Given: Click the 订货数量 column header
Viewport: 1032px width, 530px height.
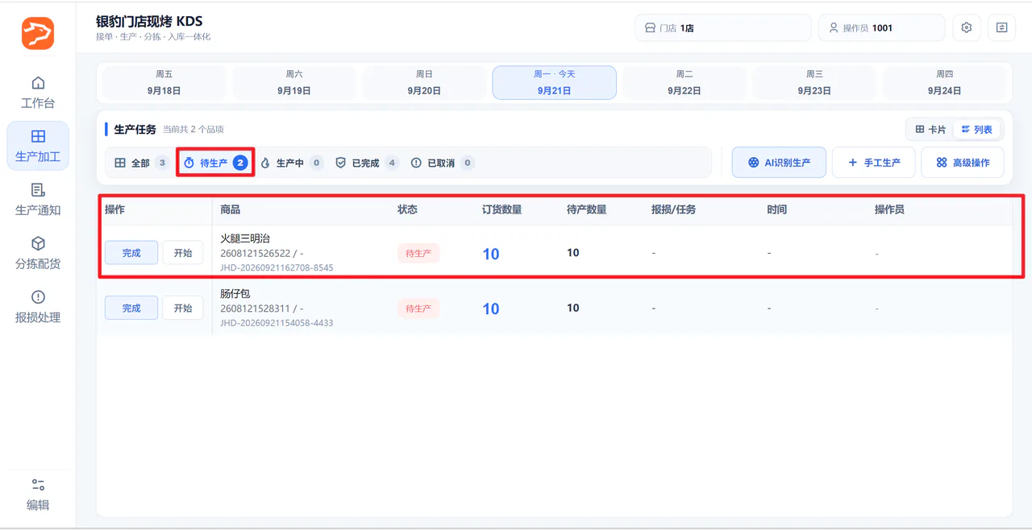Looking at the screenshot, I should click(x=501, y=209).
